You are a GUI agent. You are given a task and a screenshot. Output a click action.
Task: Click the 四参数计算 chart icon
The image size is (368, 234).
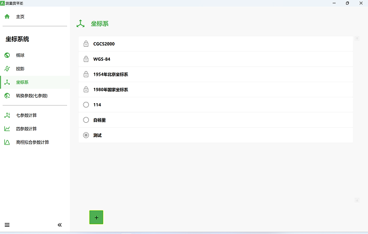[7, 129]
